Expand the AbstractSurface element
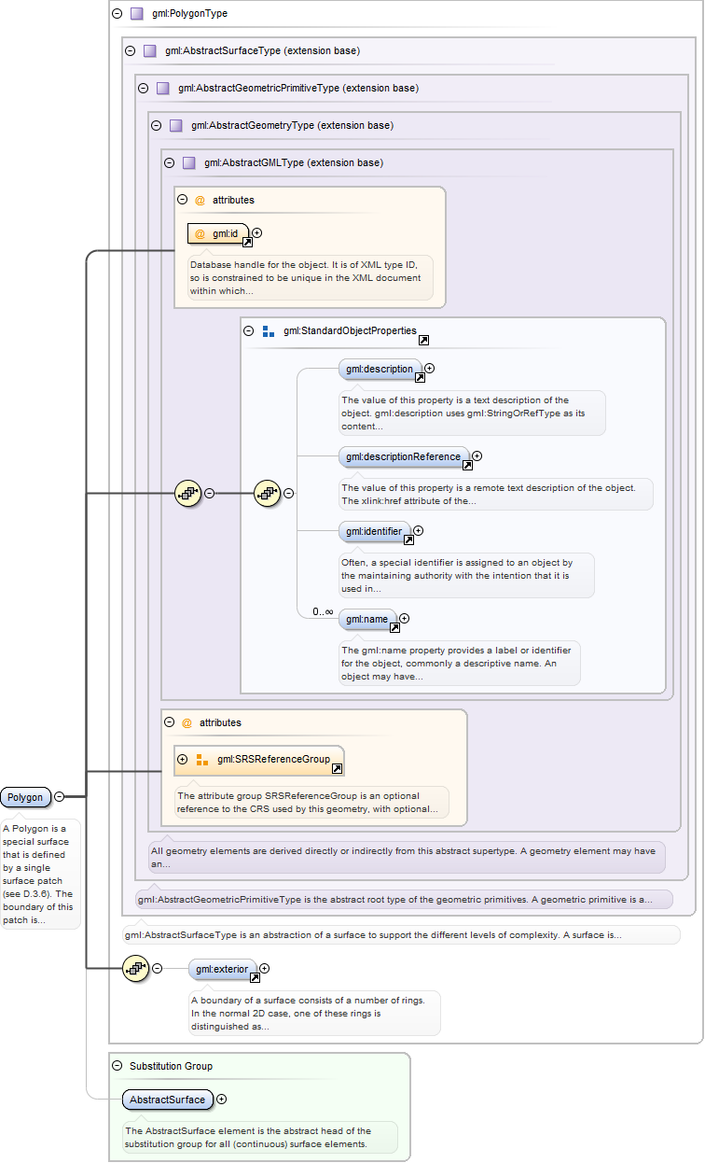 221,1100
